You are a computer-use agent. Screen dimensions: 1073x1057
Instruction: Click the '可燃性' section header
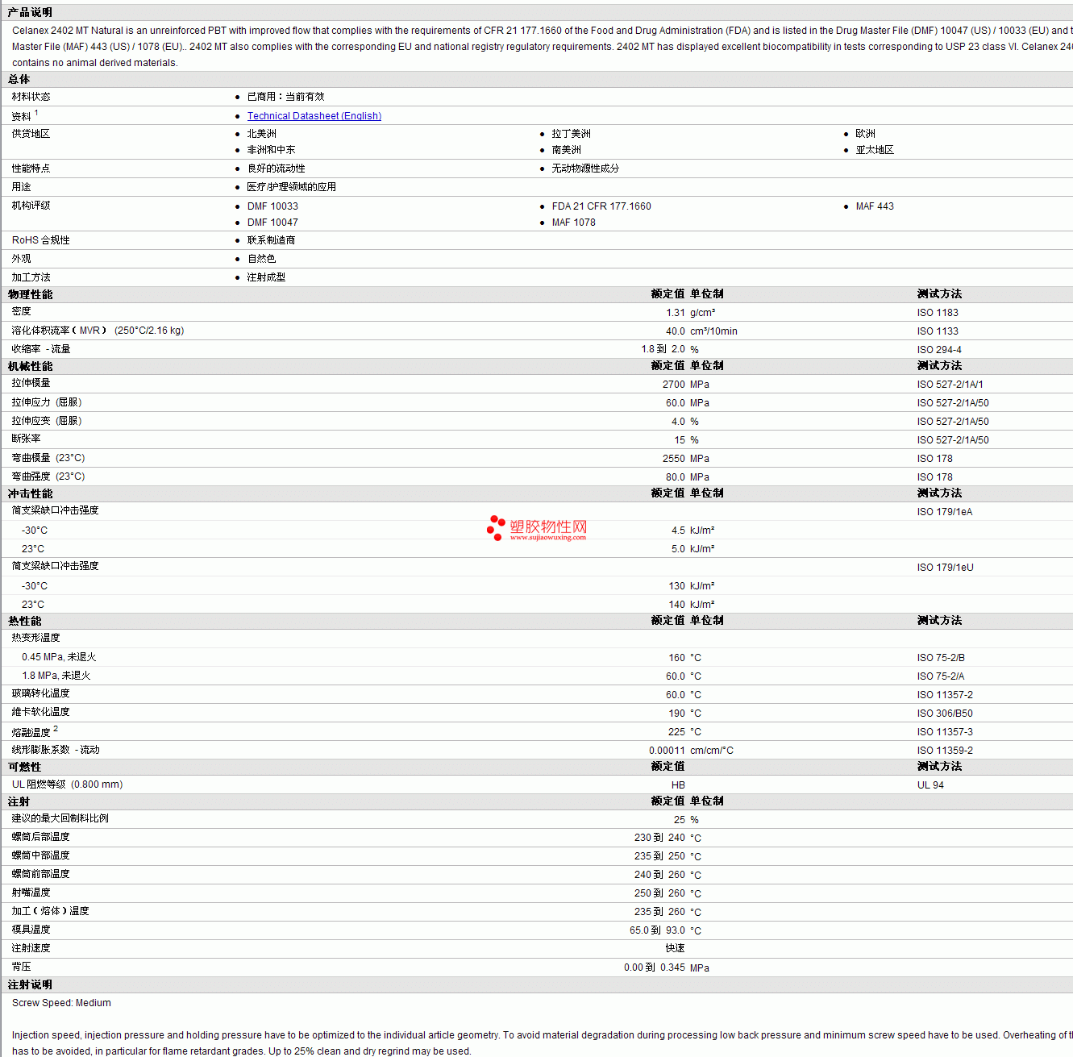pyautogui.click(x=24, y=768)
